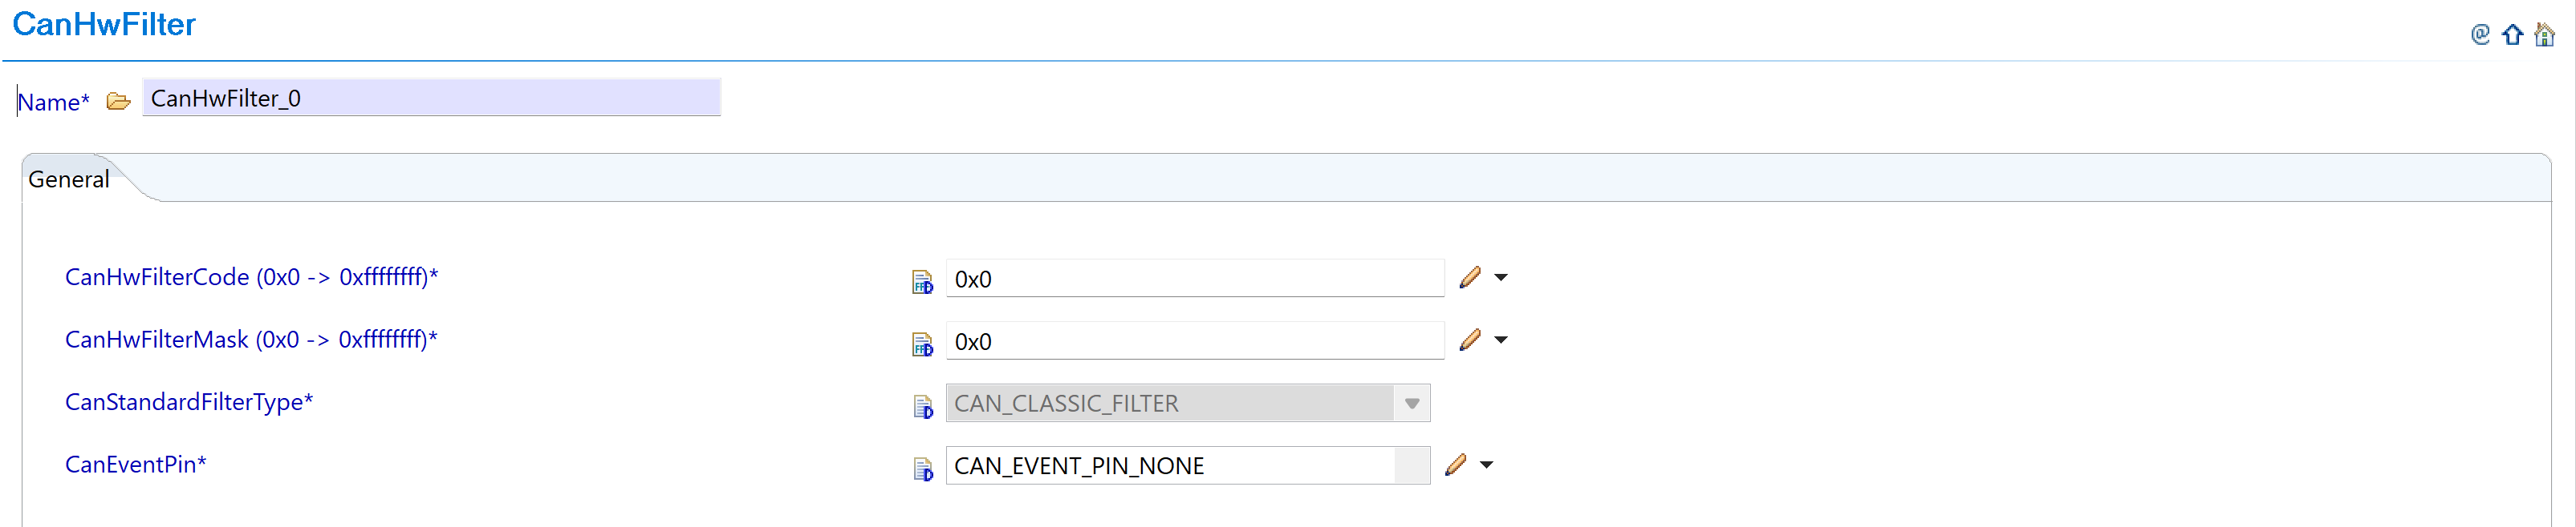Click the document icon beside CanStandardFilterType
Screen dimensions: 2576x527
point(922,404)
